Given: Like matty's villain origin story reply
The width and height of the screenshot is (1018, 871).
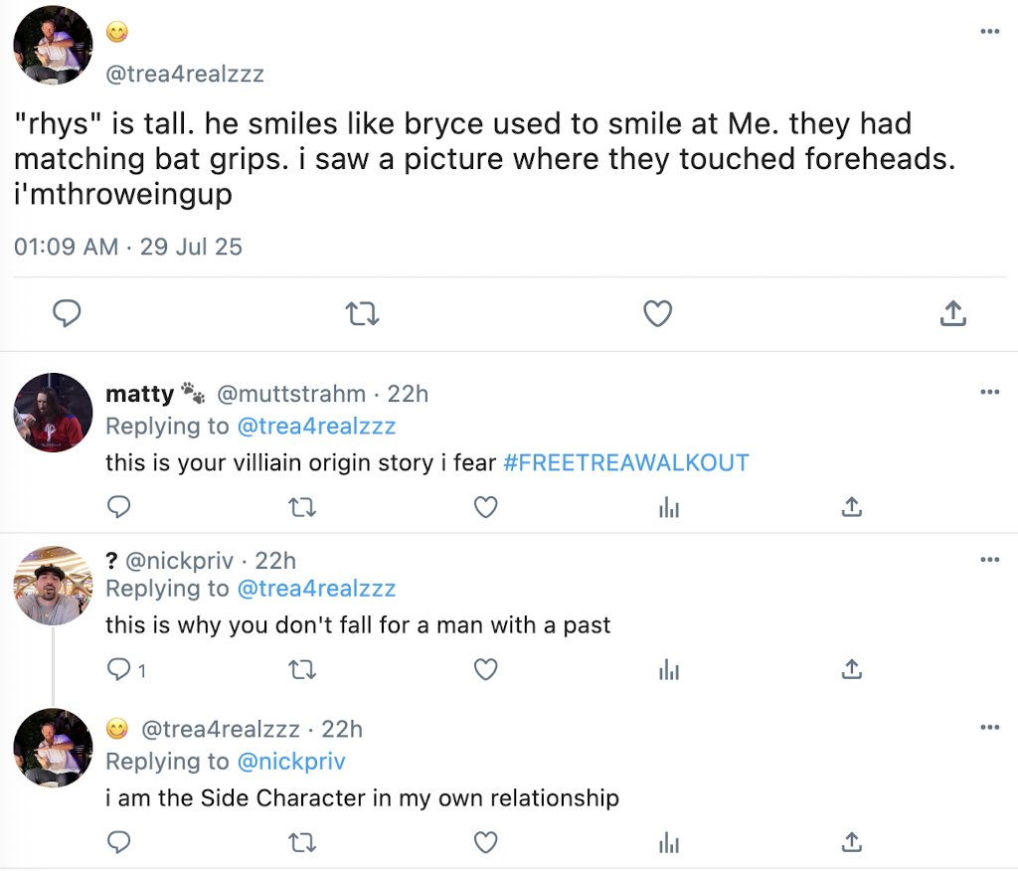Looking at the screenshot, I should [485, 508].
